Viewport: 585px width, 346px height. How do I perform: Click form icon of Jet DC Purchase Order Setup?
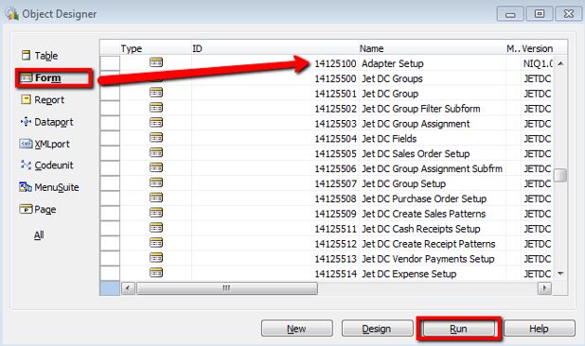[156, 198]
